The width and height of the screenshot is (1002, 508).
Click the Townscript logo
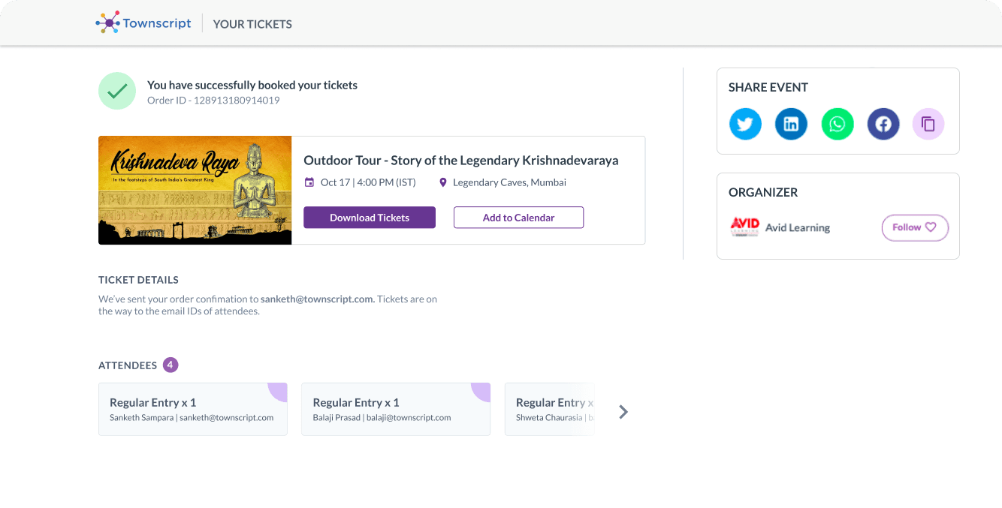[143, 23]
